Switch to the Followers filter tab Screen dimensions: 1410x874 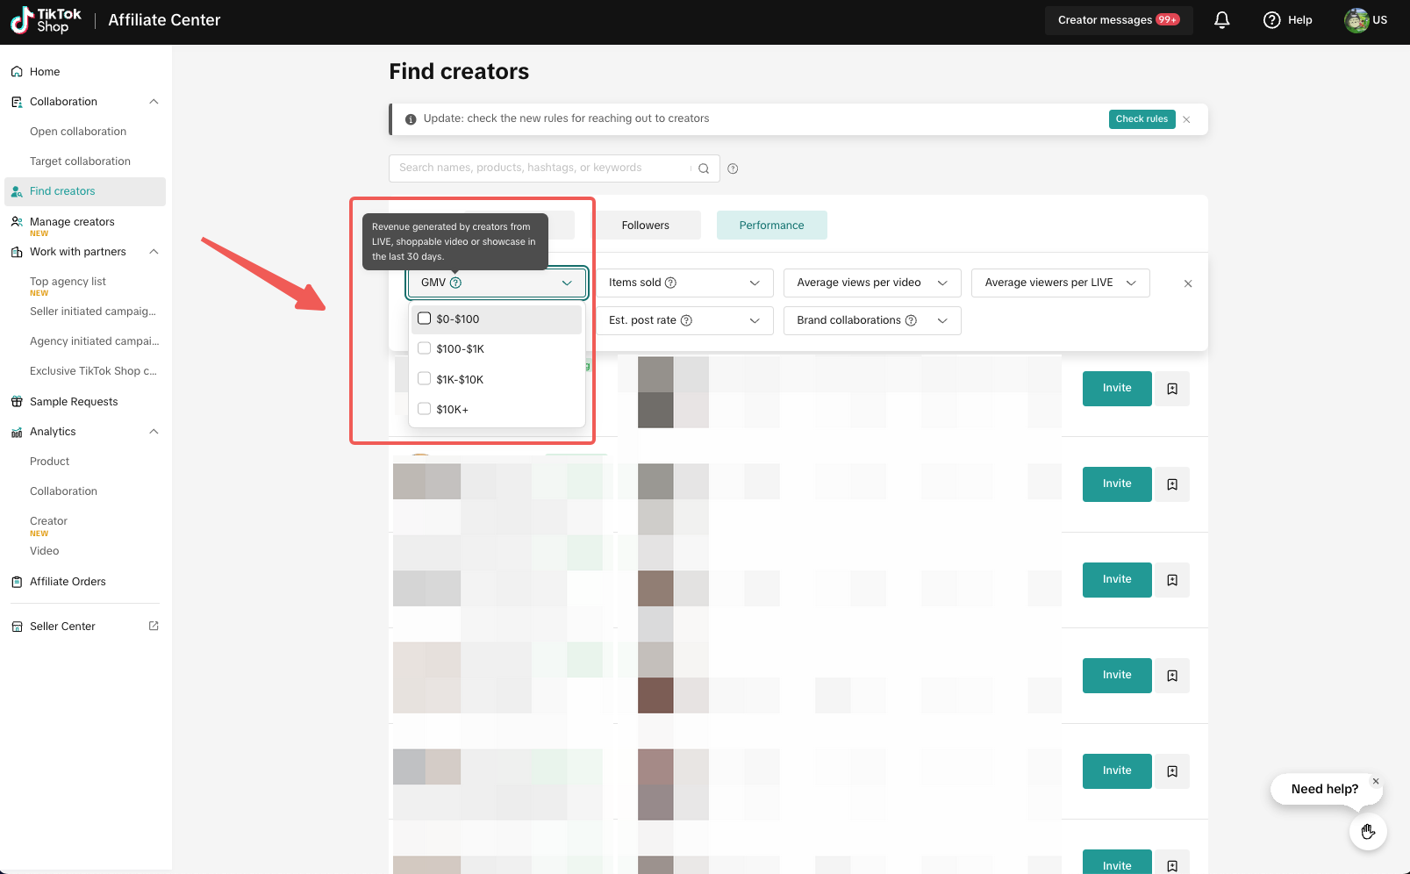[x=645, y=226]
